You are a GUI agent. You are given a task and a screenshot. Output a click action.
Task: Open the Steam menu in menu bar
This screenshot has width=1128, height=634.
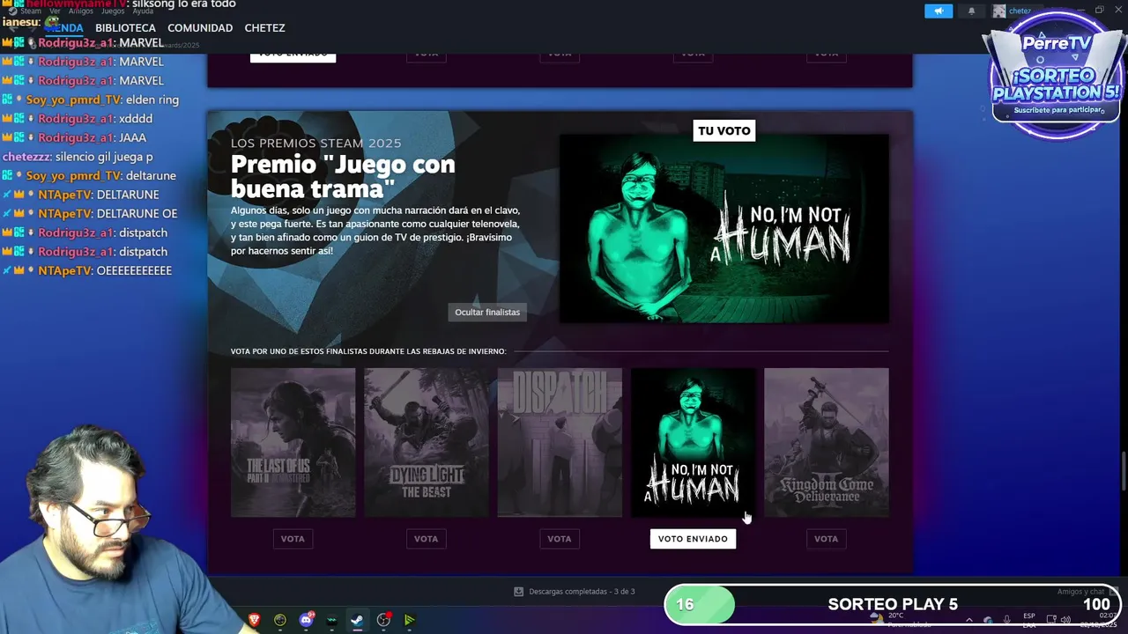coord(31,11)
